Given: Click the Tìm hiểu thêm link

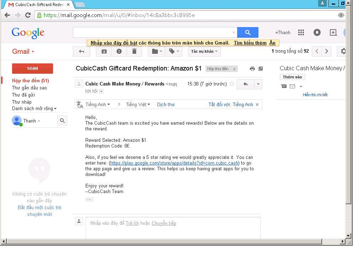Looking at the screenshot, I should (250, 43).
